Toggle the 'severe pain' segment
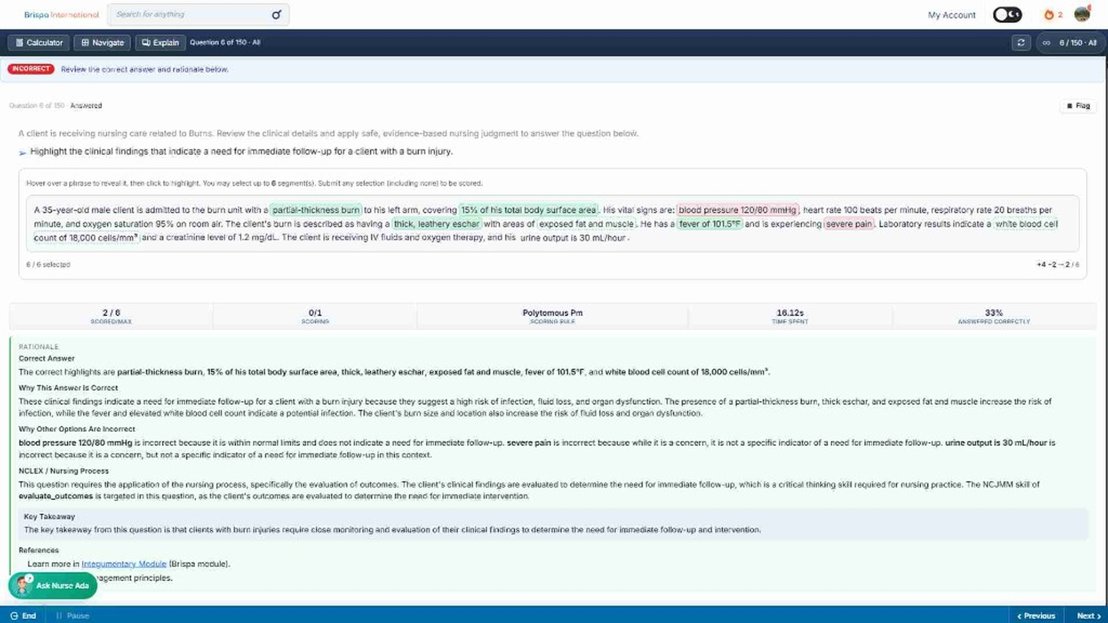1108x623 pixels. click(849, 224)
